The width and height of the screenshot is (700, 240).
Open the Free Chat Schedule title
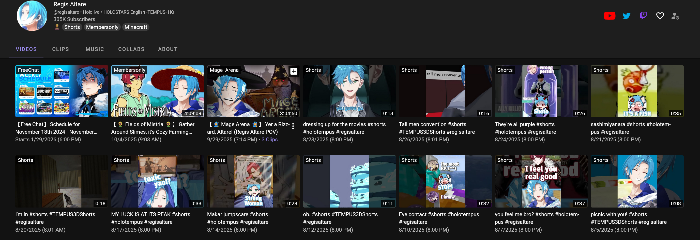(x=56, y=128)
